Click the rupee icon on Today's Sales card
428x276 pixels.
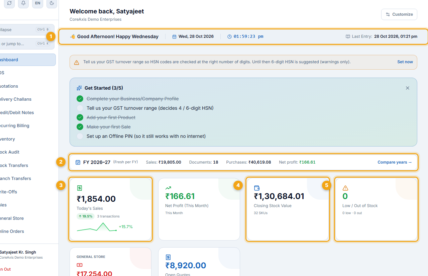click(x=79, y=188)
